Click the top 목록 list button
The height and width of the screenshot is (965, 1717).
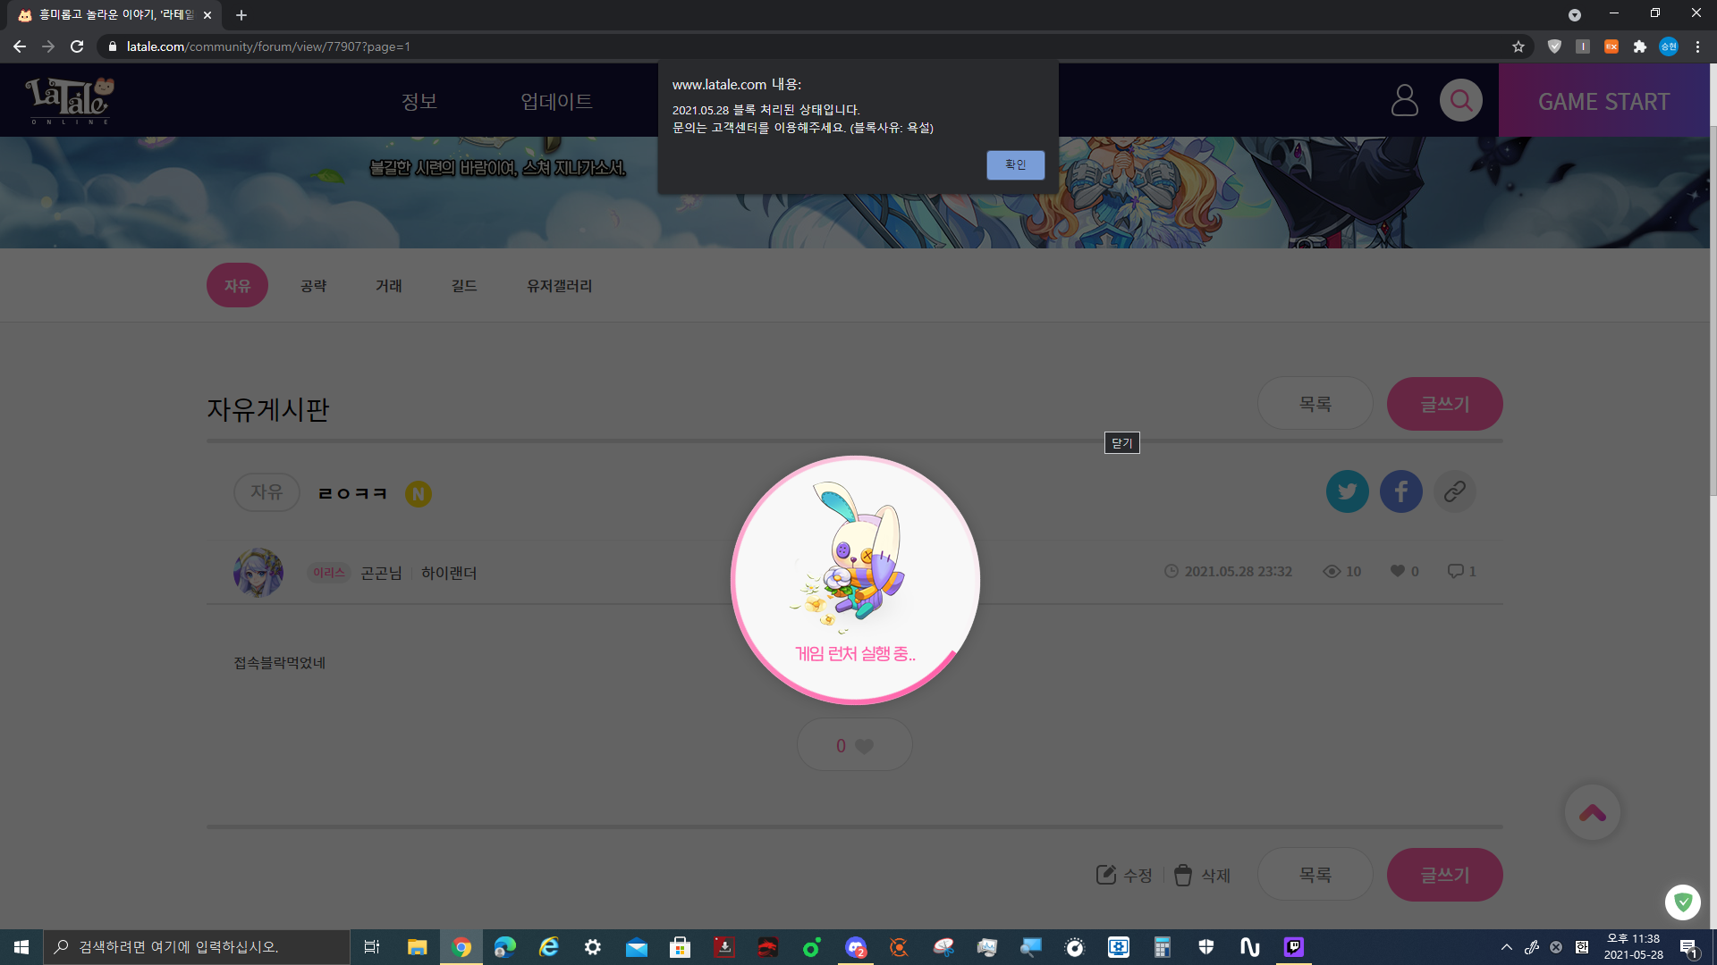coord(1315,404)
